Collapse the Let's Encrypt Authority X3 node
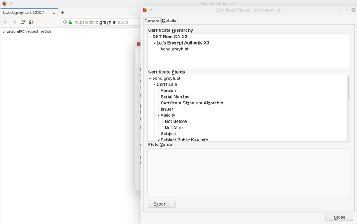This screenshot has width=357, height=224. tap(154, 43)
